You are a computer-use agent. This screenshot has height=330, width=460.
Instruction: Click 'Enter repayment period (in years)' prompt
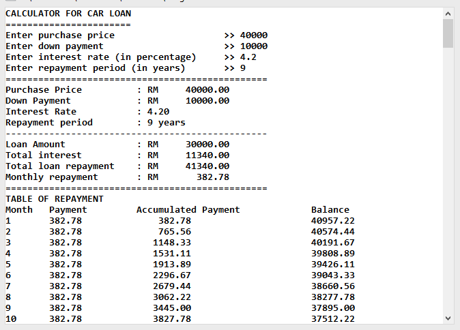point(96,68)
